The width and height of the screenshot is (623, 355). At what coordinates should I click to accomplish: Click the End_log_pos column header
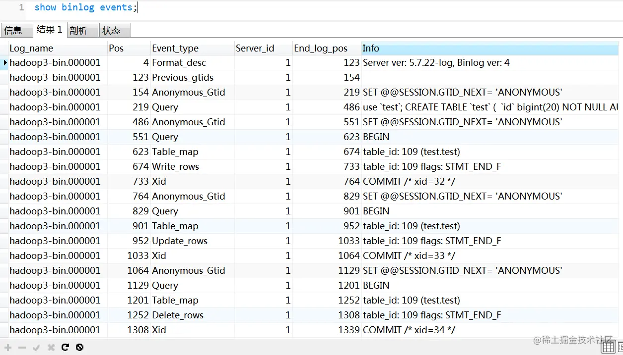pyautogui.click(x=327, y=48)
